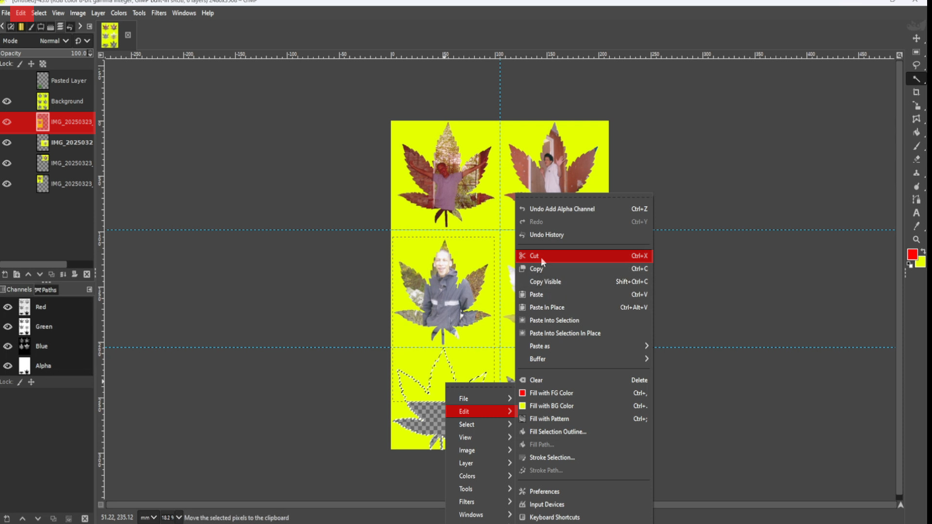932x524 pixels.
Task: Reset colors to default black and white
Action: [909, 265]
